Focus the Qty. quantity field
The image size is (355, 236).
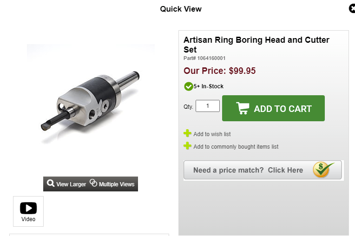[208, 106]
